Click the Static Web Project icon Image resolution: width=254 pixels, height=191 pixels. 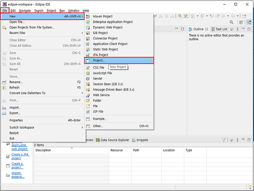click(88, 49)
